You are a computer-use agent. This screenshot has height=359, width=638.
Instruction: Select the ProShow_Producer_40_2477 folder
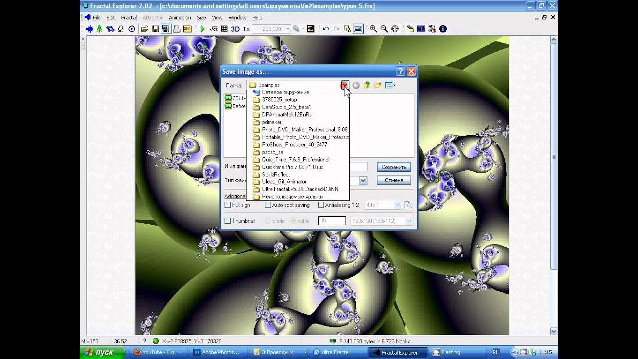[x=295, y=144]
